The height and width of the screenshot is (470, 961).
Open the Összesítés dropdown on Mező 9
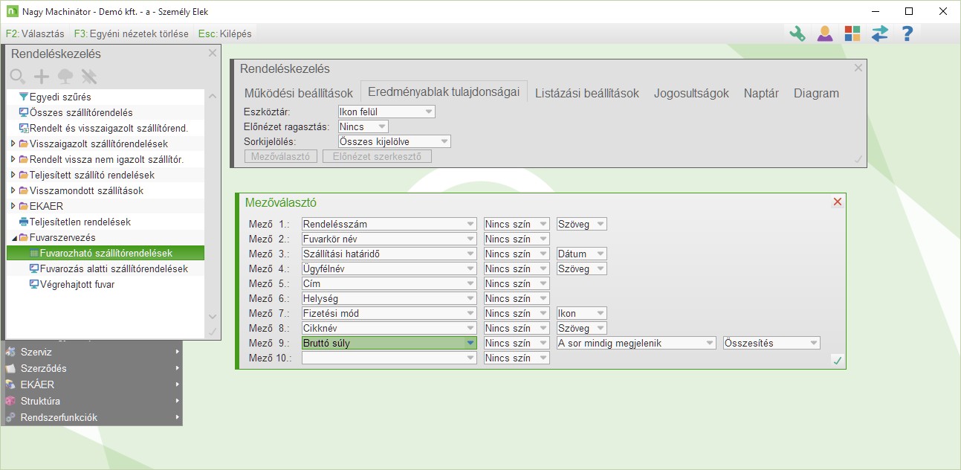771,343
